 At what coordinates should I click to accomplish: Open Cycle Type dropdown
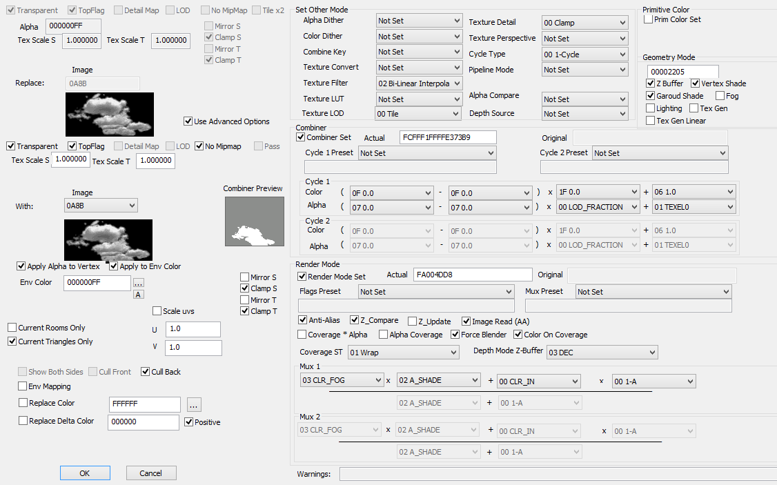(x=585, y=55)
